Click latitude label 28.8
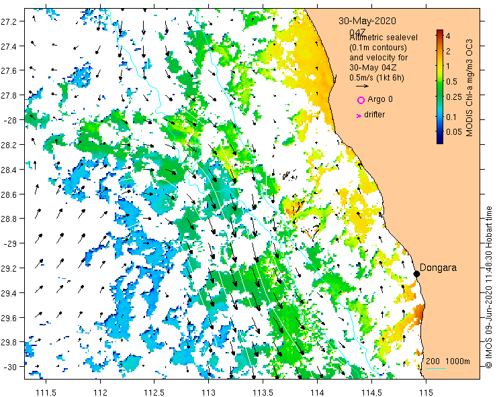The height and width of the screenshot is (397, 497). coord(8,219)
